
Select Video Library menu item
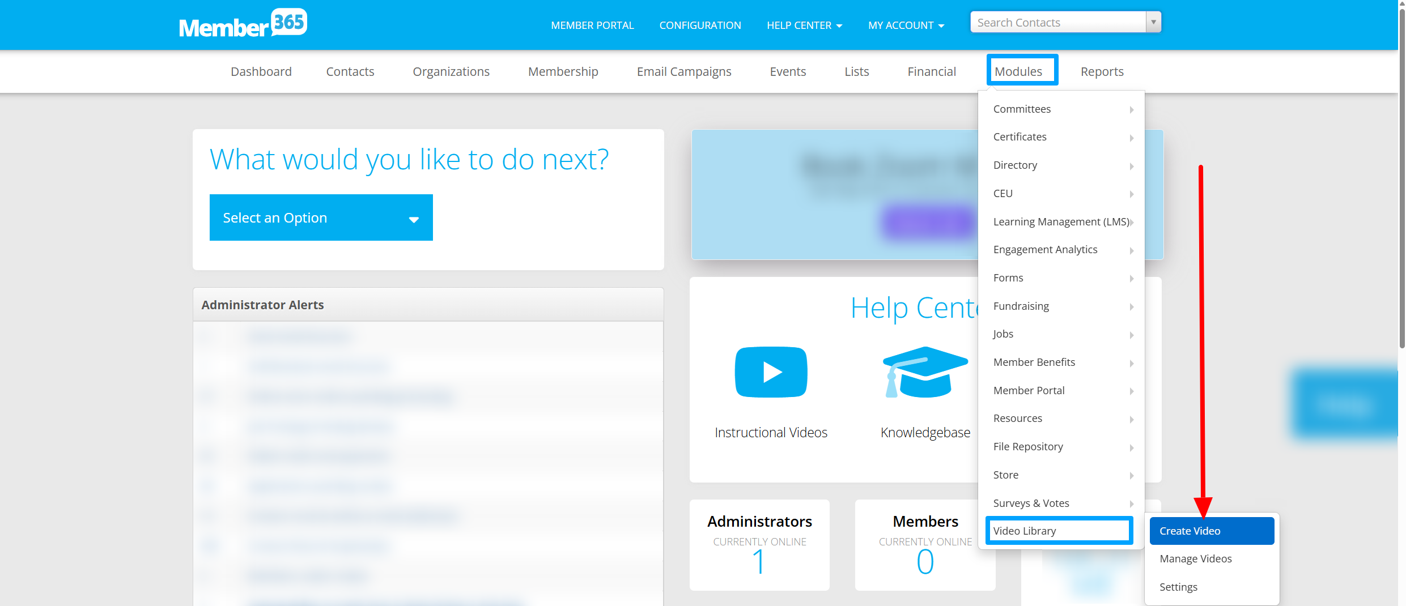pyautogui.click(x=1059, y=531)
